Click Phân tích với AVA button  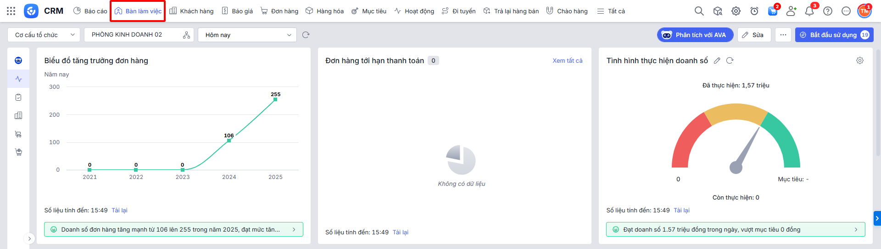pos(695,35)
